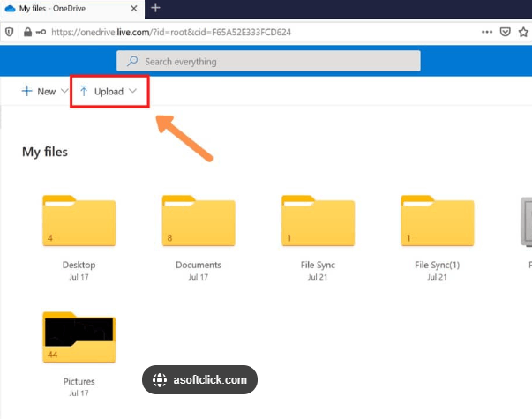Click the plus icon beside New

point(26,91)
